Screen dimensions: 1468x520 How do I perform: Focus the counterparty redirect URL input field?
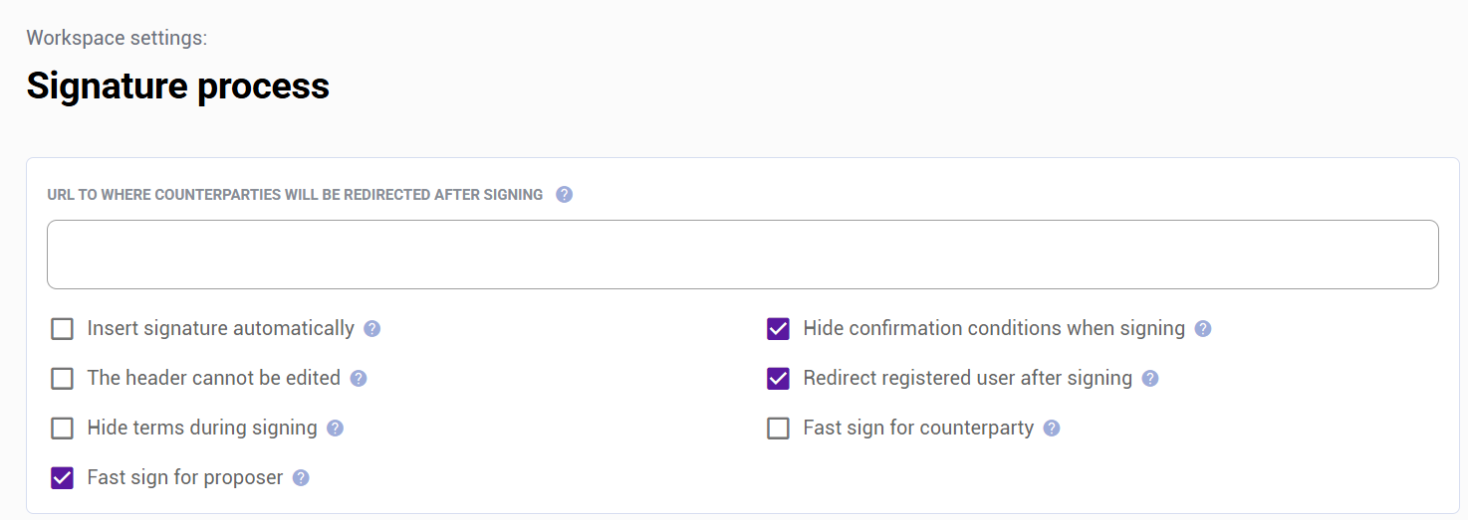(x=742, y=255)
